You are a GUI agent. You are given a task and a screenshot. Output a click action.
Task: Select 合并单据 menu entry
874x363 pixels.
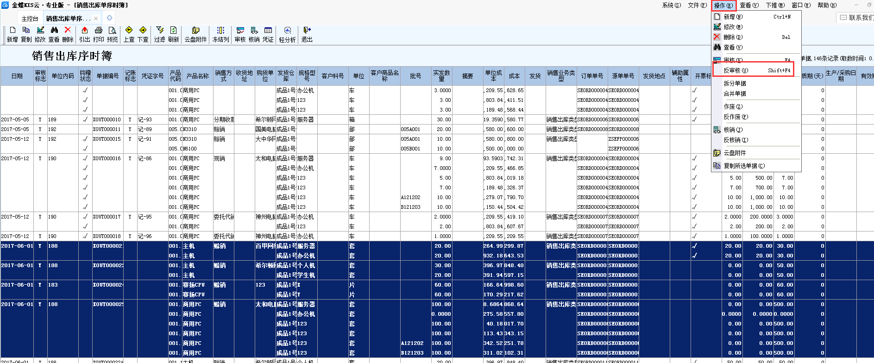click(756, 94)
